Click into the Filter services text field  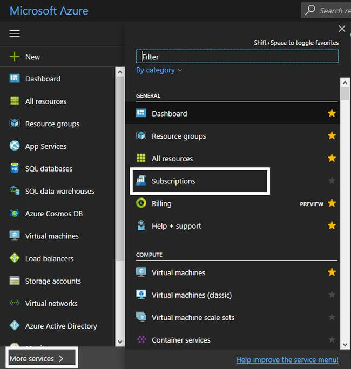tap(238, 56)
